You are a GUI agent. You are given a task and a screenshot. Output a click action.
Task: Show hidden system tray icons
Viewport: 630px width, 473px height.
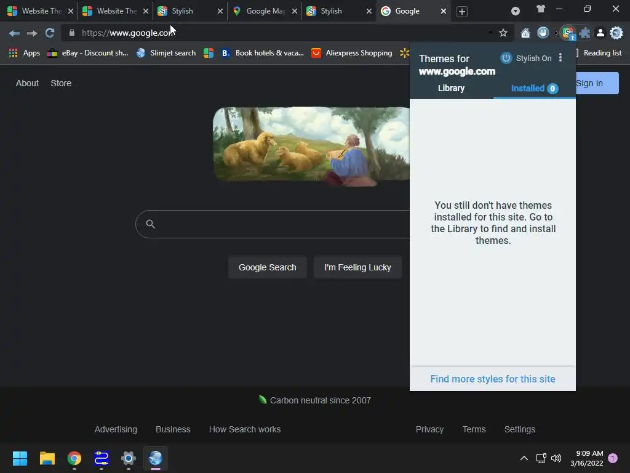[524, 458]
